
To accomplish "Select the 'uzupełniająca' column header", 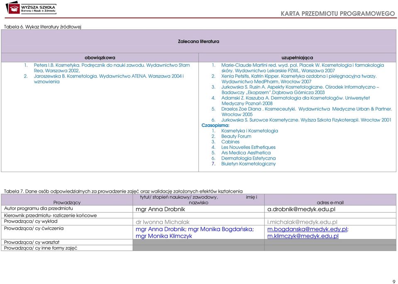I will [297, 58].
